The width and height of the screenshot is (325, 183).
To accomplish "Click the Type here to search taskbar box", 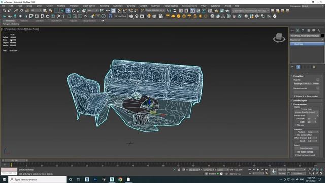I will coord(37,179).
